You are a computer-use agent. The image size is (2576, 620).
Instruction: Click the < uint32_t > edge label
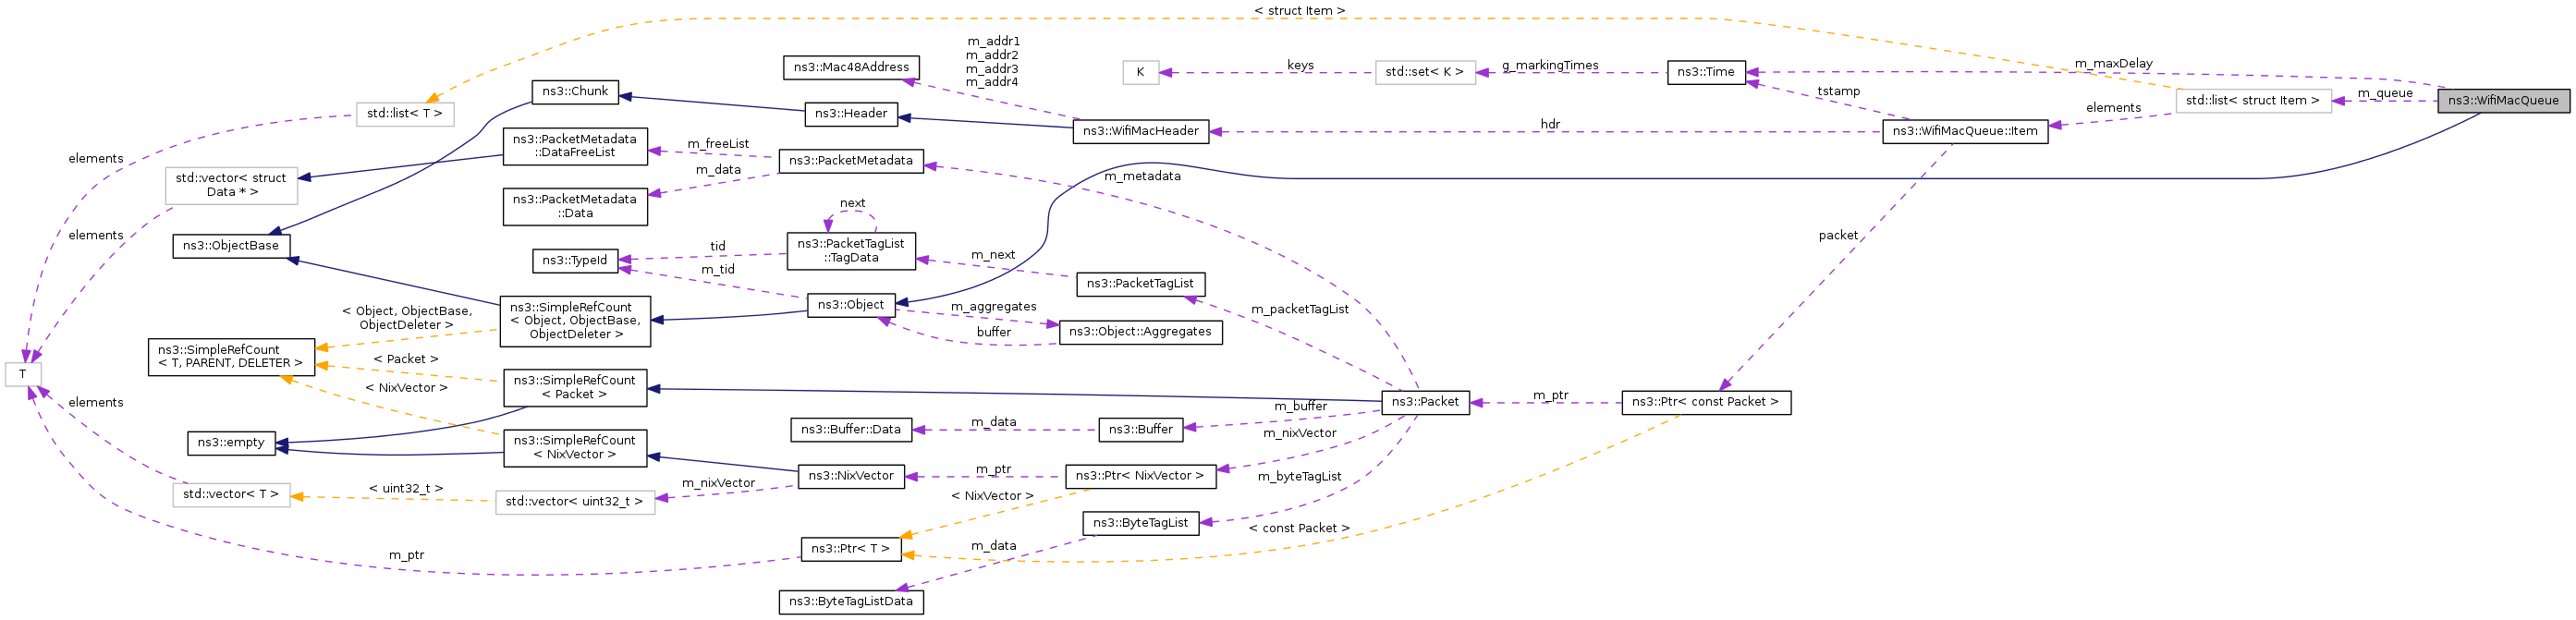pyautogui.click(x=406, y=489)
